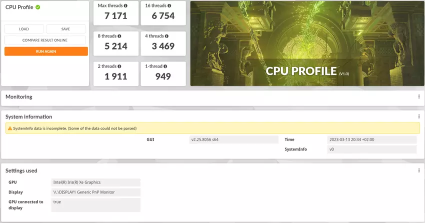425x223 pixels.
Task: Select the GUI version value field
Action: (x=233, y=139)
